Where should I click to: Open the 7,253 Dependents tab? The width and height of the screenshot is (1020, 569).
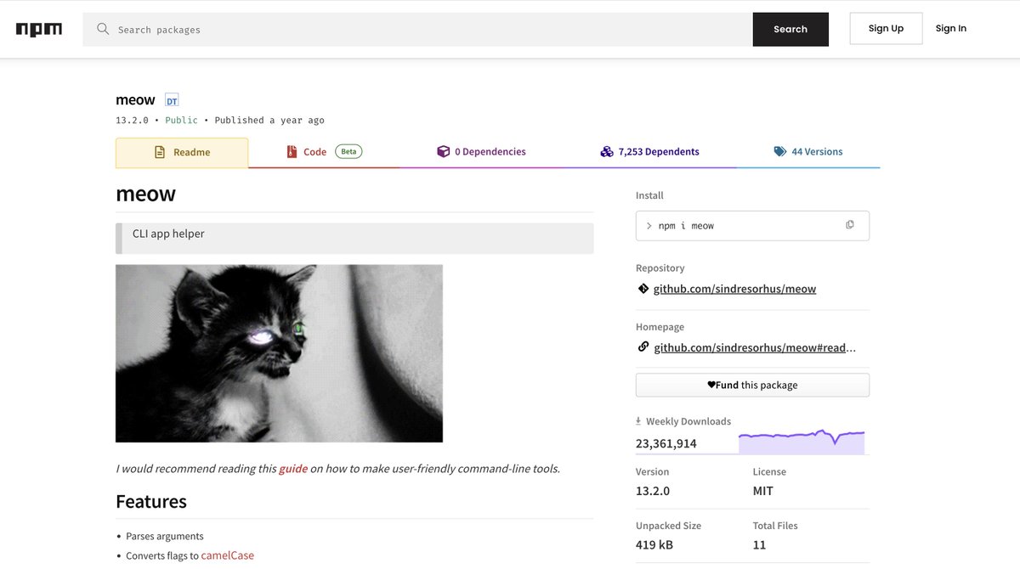[650, 152]
